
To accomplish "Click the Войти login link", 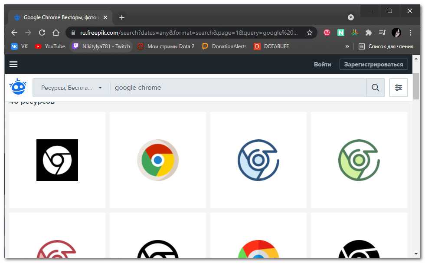I will tap(322, 64).
